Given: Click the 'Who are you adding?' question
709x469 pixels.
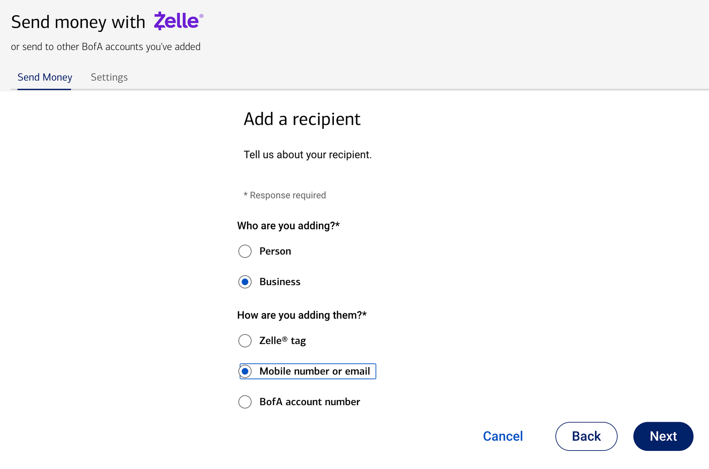Looking at the screenshot, I should point(288,226).
